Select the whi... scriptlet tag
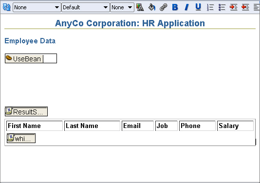 pos(21,138)
